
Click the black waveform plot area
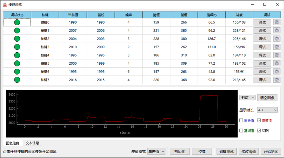(x=122, y=114)
